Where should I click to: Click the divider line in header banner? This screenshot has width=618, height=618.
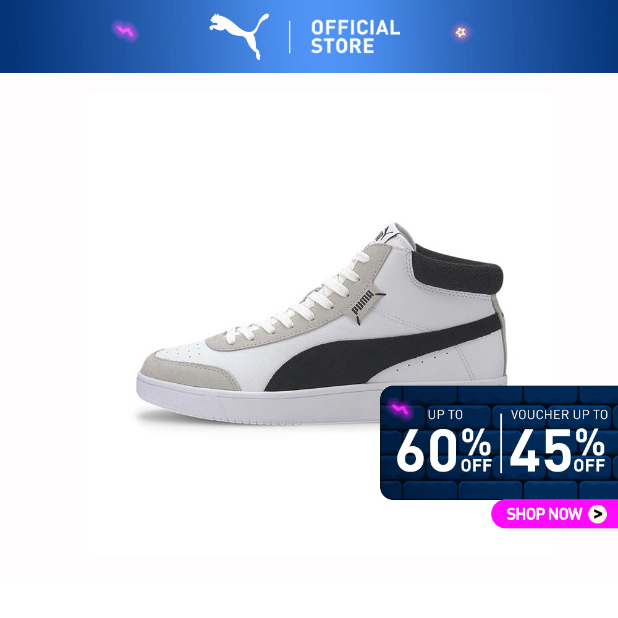tap(290, 37)
